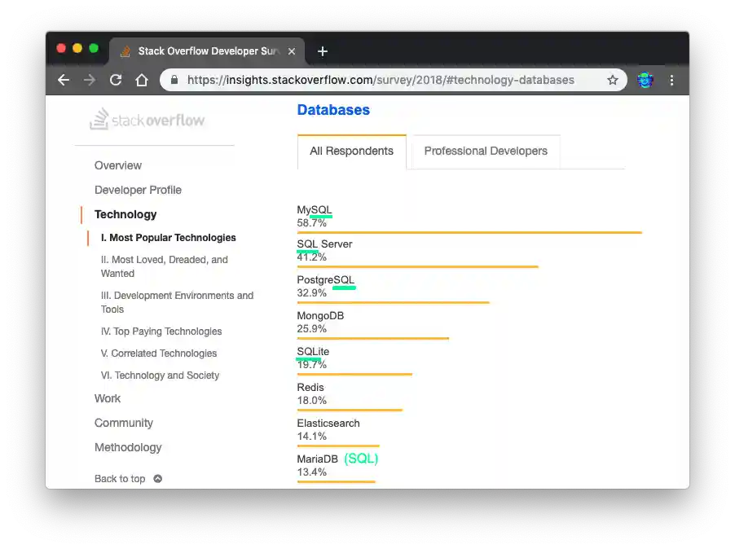The image size is (735, 549).
Task: Go to the Work section
Action: point(108,398)
